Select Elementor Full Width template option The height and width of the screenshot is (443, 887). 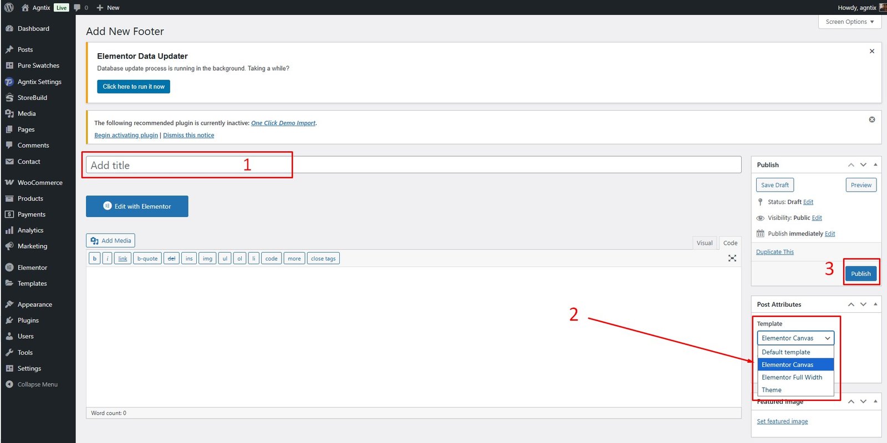tap(792, 378)
